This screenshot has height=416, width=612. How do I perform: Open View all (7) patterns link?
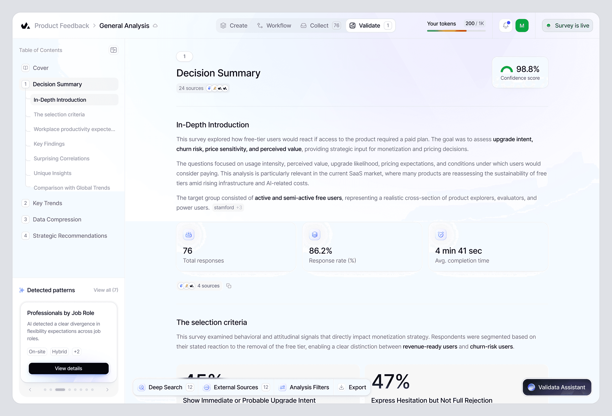click(x=106, y=290)
